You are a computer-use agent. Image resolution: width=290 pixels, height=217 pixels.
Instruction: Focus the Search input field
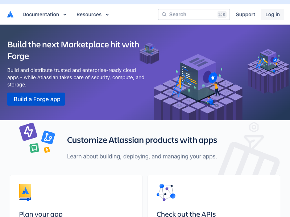click(194, 14)
